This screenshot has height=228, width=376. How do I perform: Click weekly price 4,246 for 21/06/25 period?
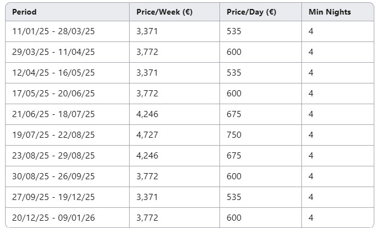tap(175, 114)
